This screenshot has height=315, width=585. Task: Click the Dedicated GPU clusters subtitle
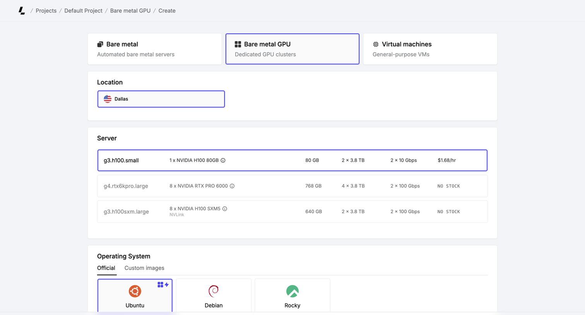click(x=265, y=55)
